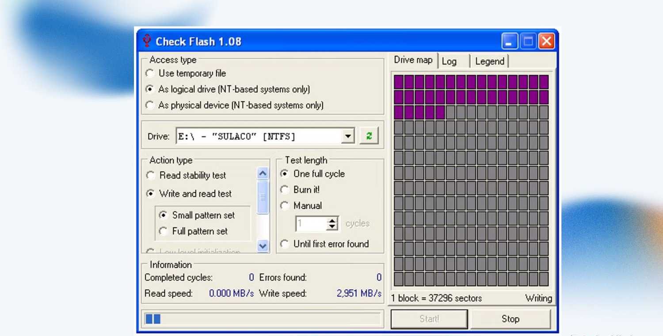Select Burn it! test length
This screenshot has width=663, height=336.
[x=285, y=190]
